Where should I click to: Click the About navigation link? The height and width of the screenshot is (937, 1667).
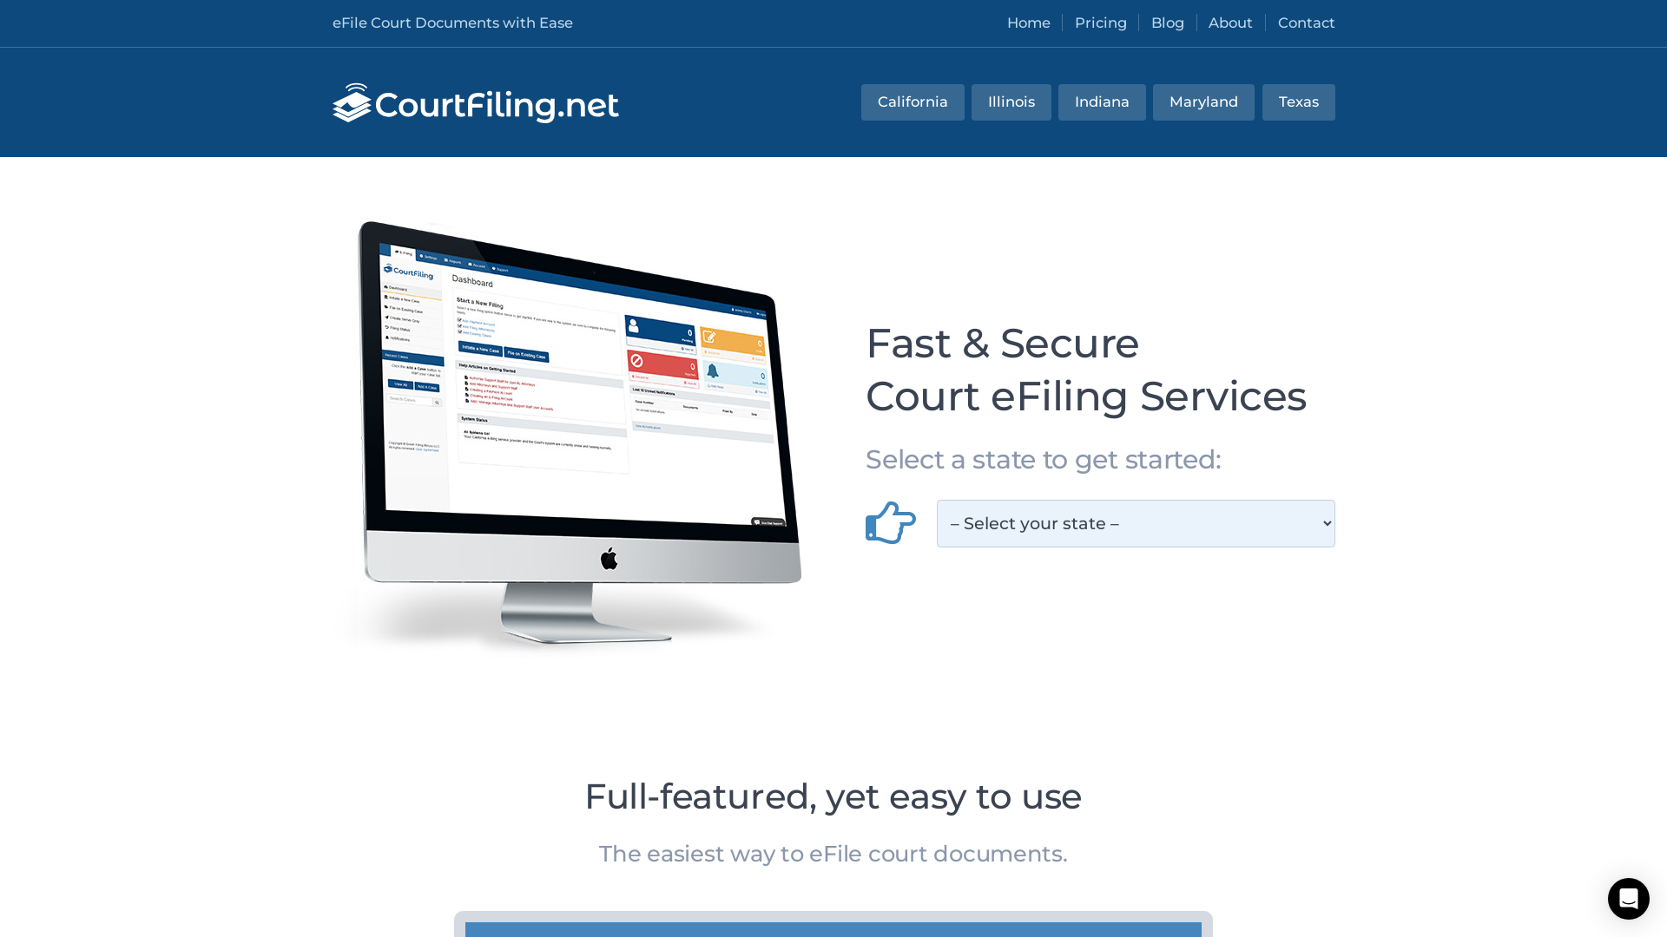coord(1229,23)
